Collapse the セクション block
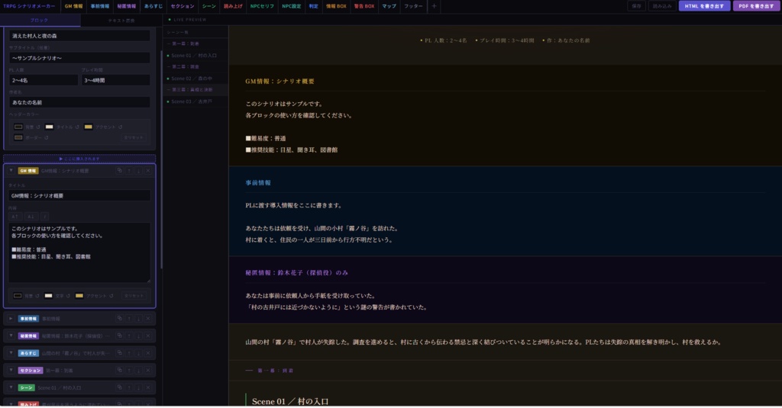The height and width of the screenshot is (408, 782). (11, 370)
